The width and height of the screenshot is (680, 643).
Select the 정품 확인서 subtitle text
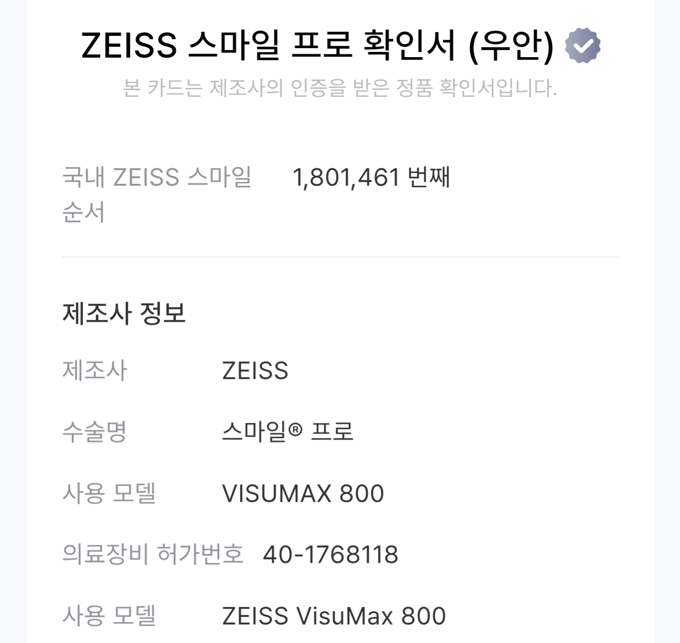340,88
